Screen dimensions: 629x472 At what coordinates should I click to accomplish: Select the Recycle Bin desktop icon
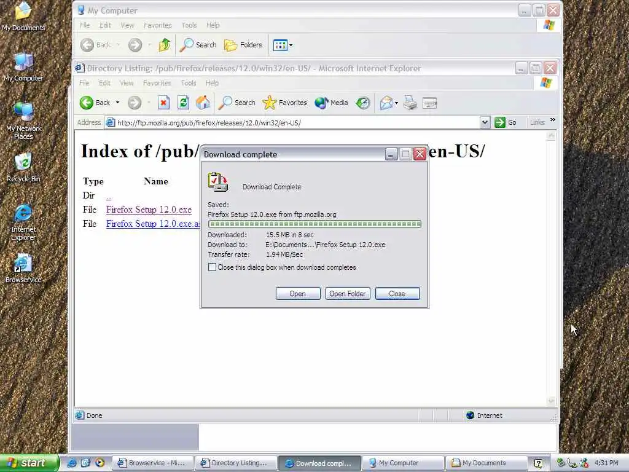pos(23,168)
